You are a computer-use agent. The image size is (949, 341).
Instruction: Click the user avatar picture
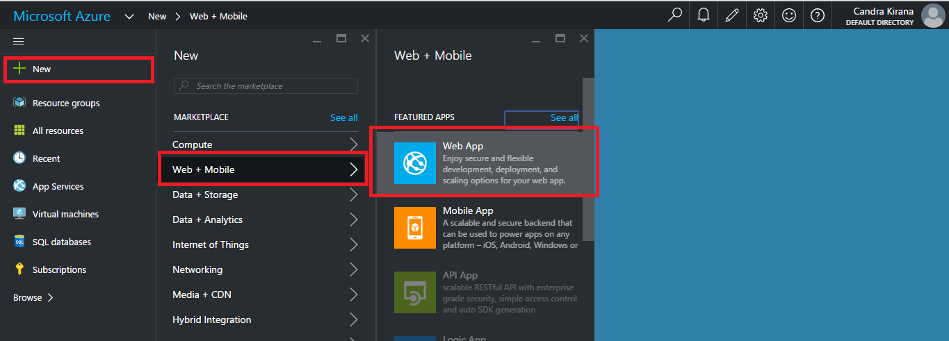(x=932, y=15)
